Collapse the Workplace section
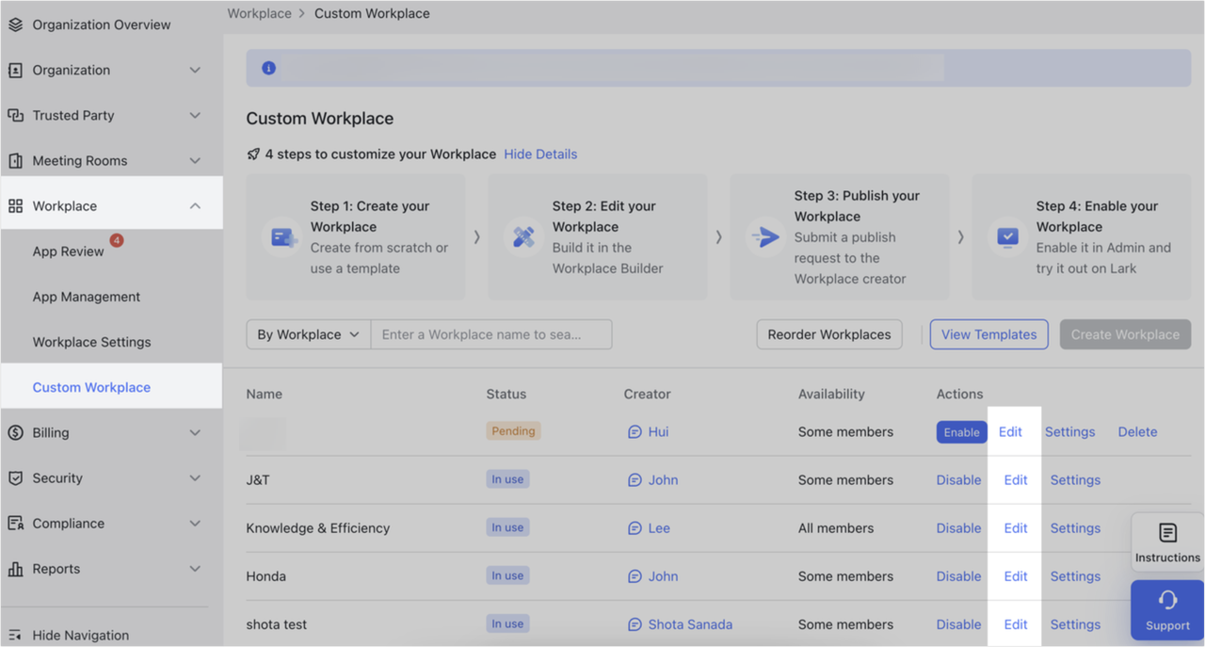The height and width of the screenshot is (647, 1205). [x=195, y=205]
